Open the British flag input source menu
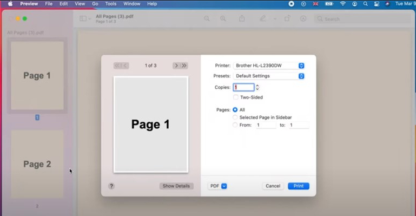Screen dimensions: 416x216 pyautogui.click(x=315, y=4)
